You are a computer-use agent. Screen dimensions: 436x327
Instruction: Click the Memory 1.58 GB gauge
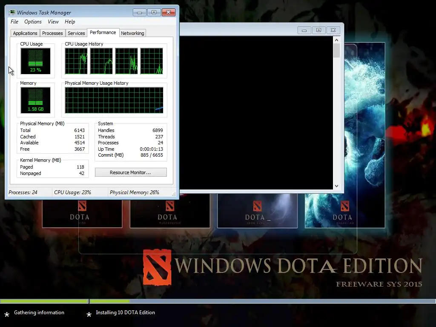coord(35,100)
